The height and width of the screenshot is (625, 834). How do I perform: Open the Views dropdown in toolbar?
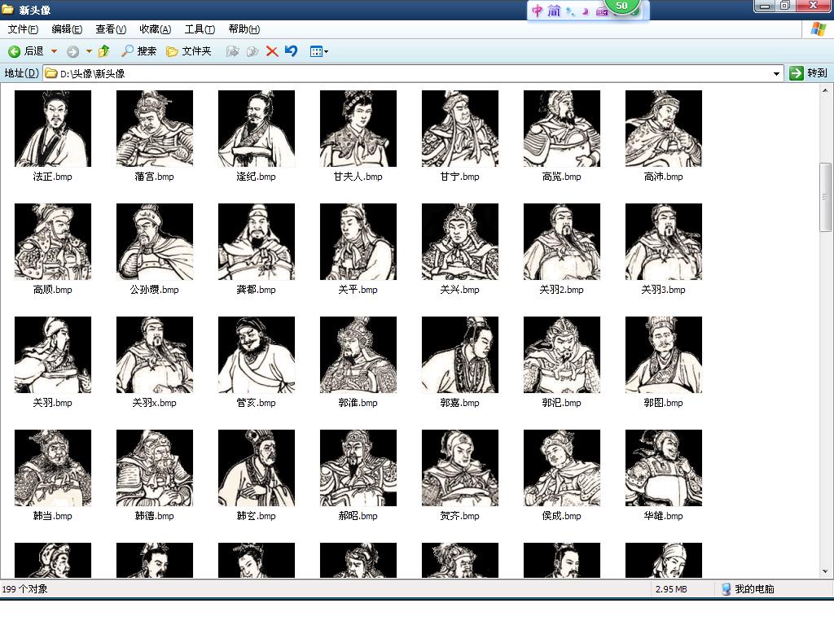[318, 51]
